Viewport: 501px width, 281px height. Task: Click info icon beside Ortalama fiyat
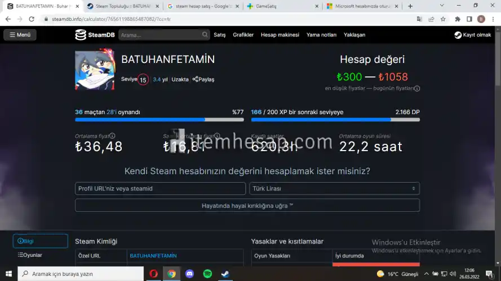click(x=112, y=136)
